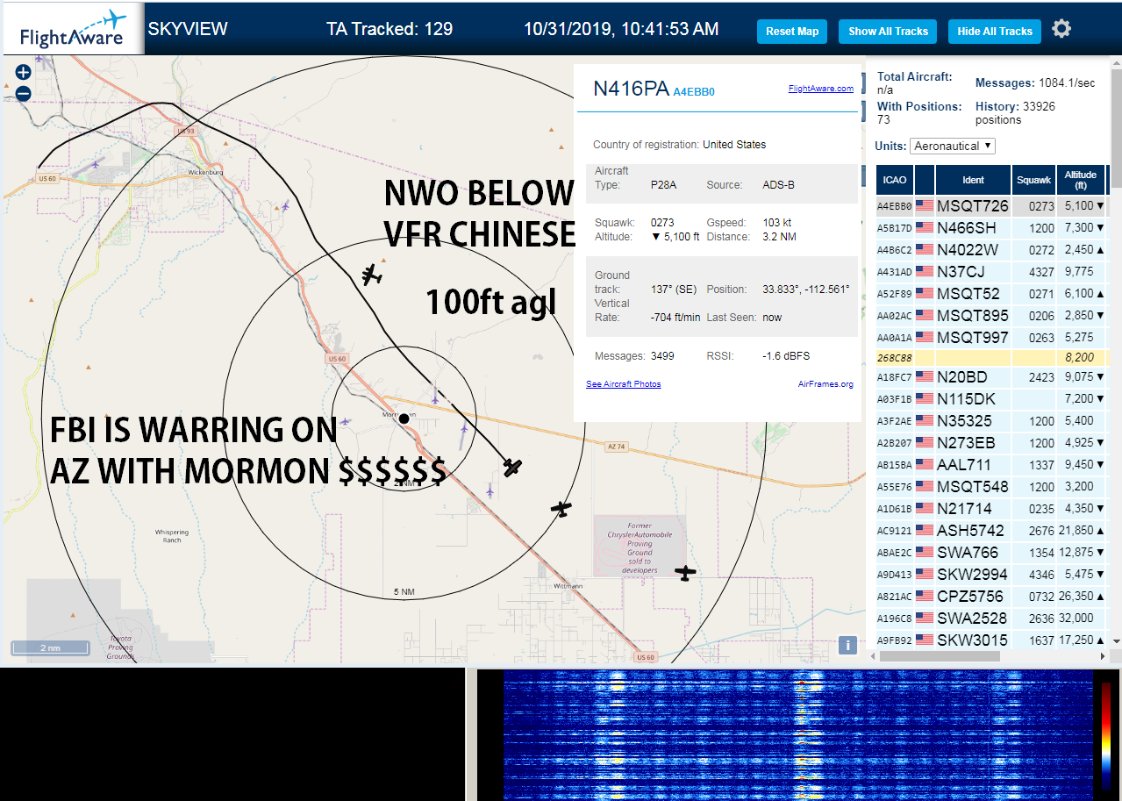The height and width of the screenshot is (801, 1122).
Task: Select the aircraft icon beside the 100ft agl label
Action: (373, 275)
